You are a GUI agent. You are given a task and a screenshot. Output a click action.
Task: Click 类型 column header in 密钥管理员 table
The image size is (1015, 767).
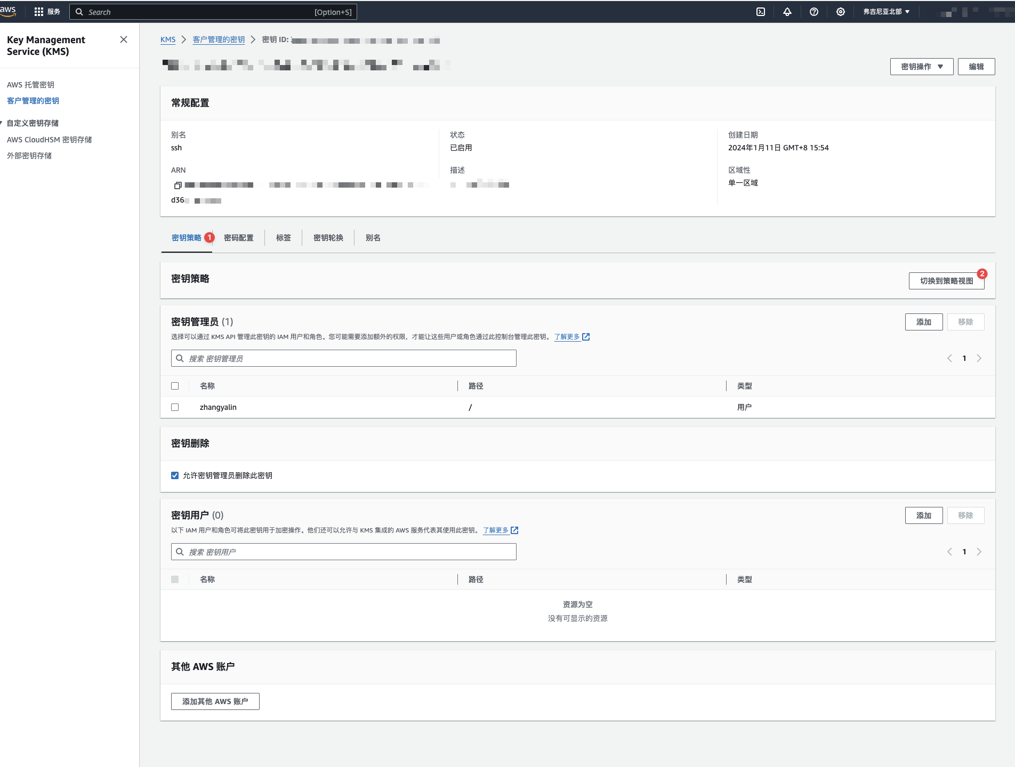pos(745,386)
